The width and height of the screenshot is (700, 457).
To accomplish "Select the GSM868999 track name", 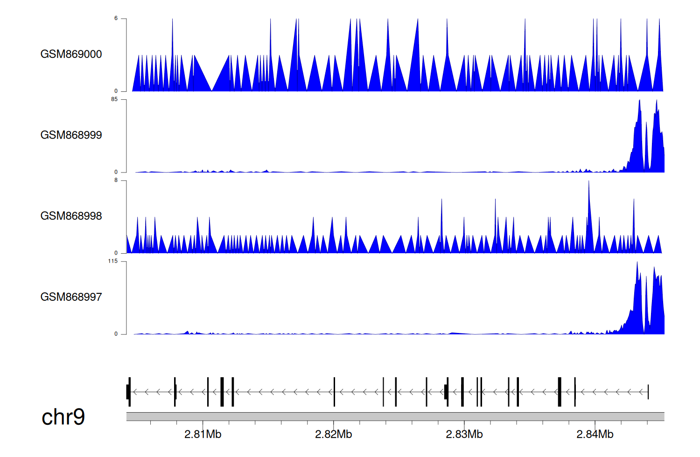I will click(x=71, y=135).
